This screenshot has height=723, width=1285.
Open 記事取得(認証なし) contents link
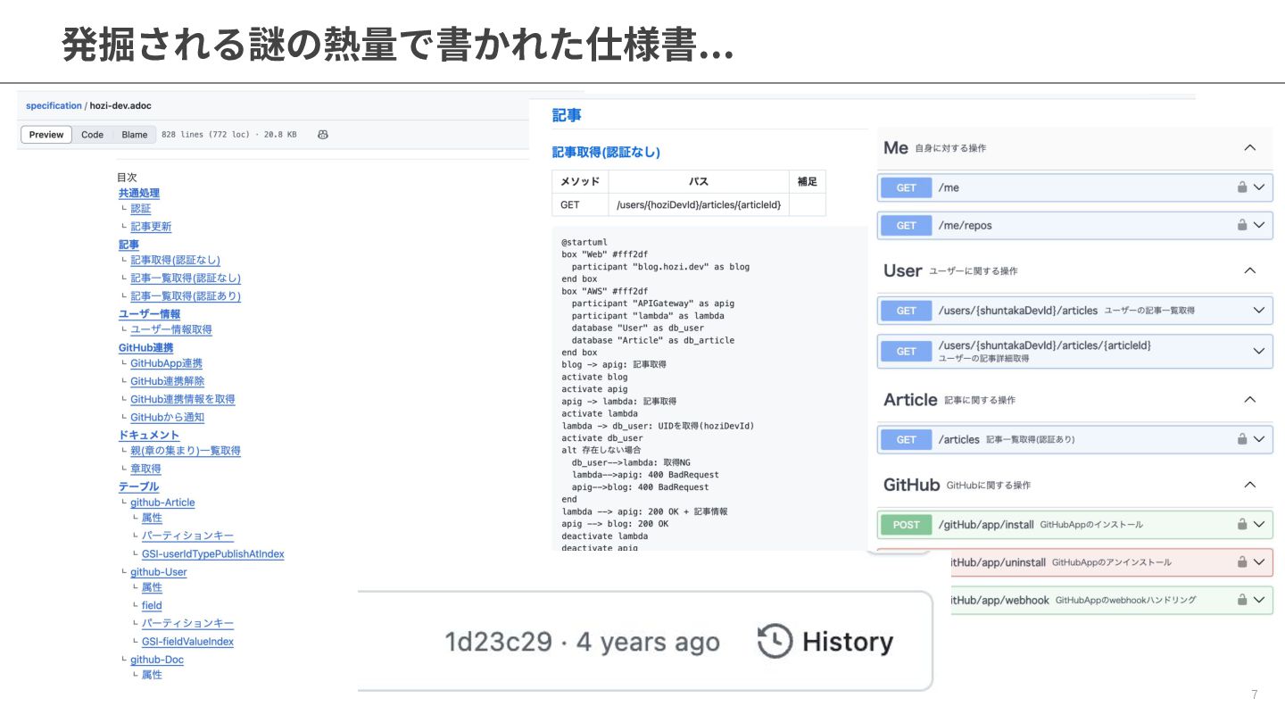click(x=175, y=261)
